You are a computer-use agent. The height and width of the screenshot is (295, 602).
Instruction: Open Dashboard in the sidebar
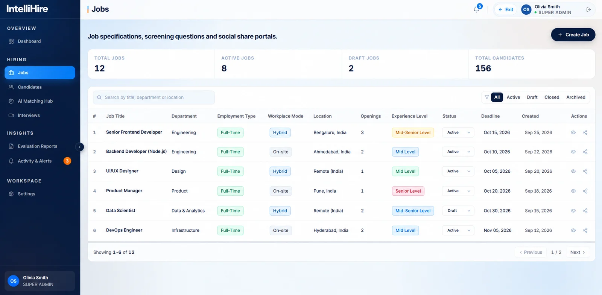pyautogui.click(x=40, y=41)
